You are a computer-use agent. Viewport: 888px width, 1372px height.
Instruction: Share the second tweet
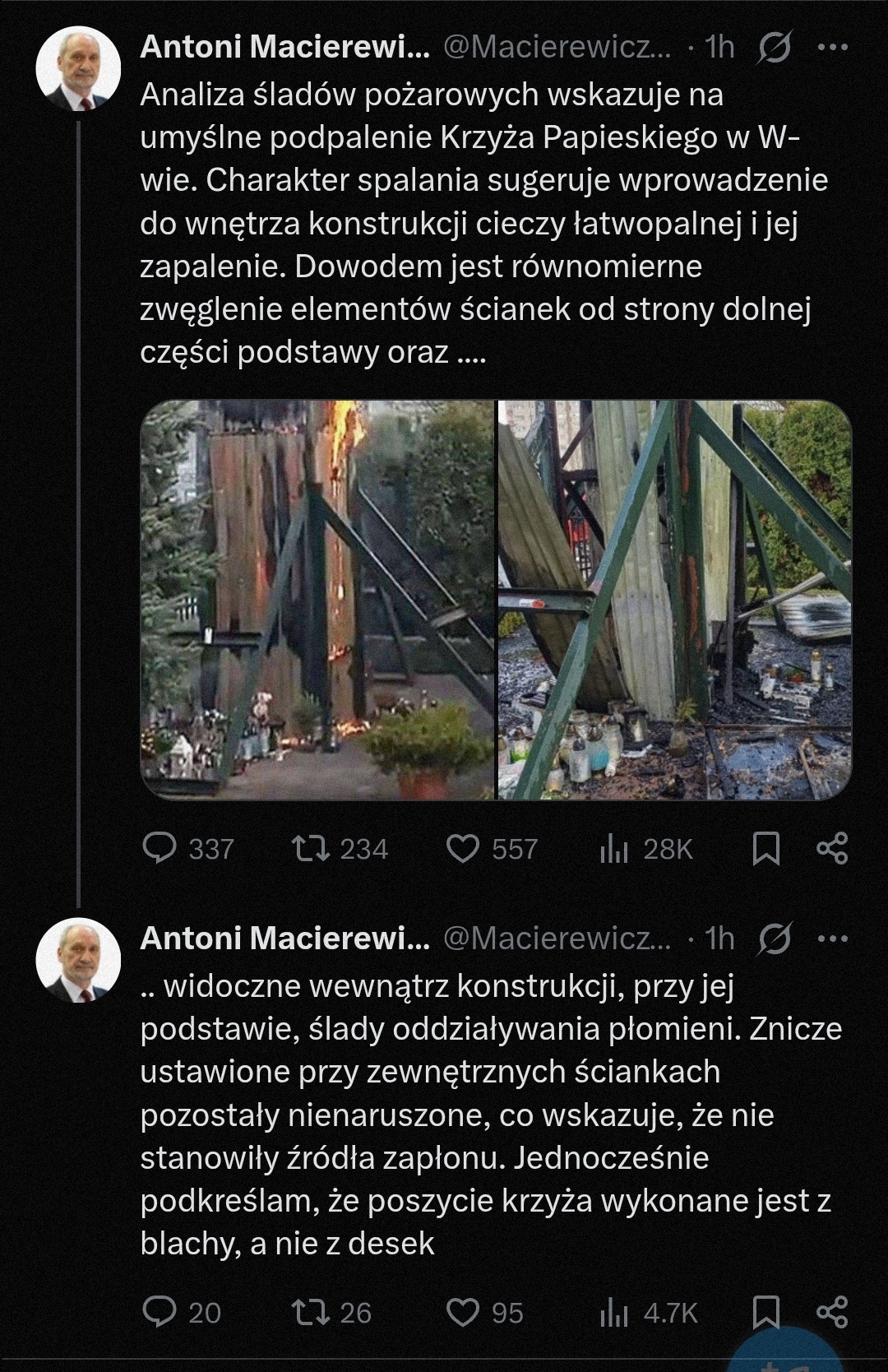pyautogui.click(x=832, y=1312)
